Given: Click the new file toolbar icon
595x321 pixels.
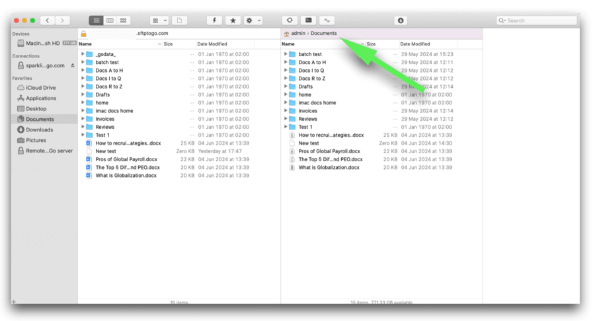Looking at the screenshot, I should [179, 20].
